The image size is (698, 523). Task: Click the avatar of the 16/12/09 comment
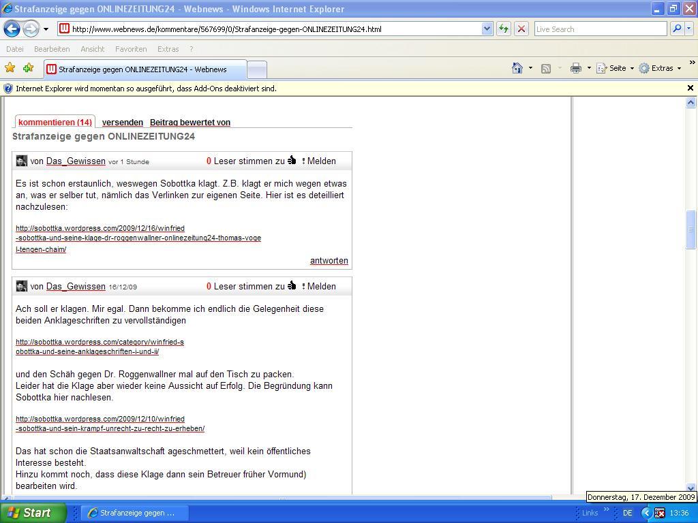pos(21,287)
